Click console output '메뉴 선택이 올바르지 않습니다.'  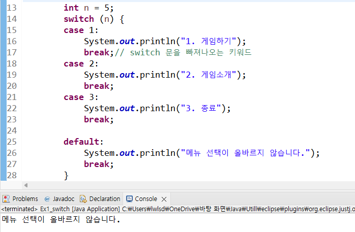point(61,219)
